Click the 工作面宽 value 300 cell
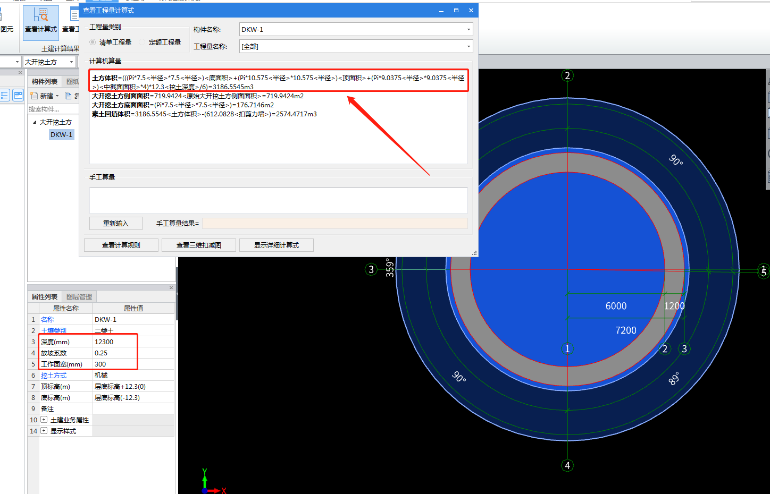Screen dimensions: 770x494 point(133,364)
